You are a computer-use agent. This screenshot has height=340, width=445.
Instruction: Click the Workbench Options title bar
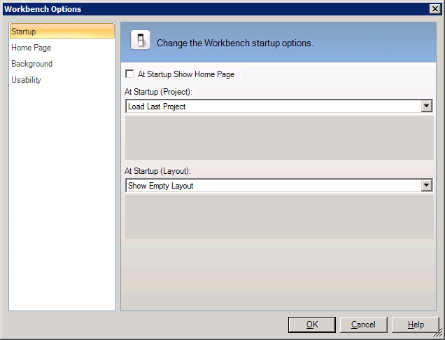point(210,9)
